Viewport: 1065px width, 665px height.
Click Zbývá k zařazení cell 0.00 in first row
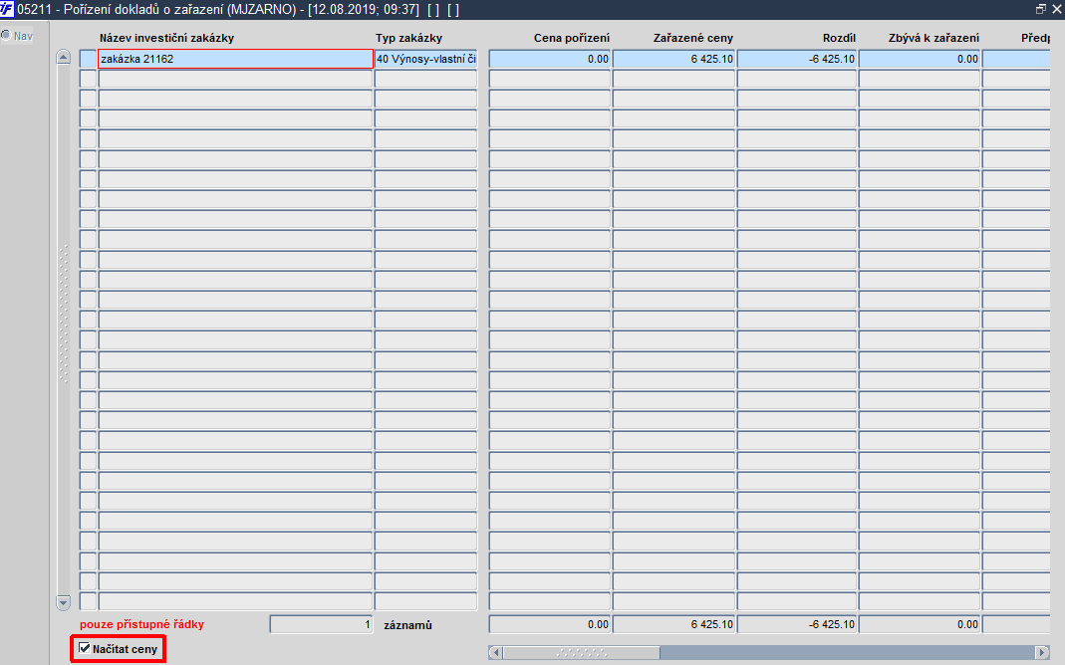coord(920,59)
